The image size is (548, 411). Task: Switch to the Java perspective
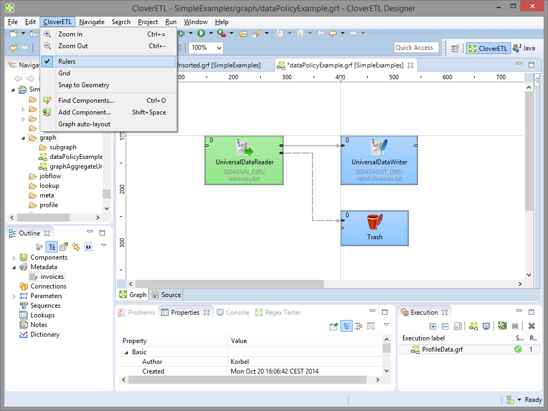click(523, 48)
